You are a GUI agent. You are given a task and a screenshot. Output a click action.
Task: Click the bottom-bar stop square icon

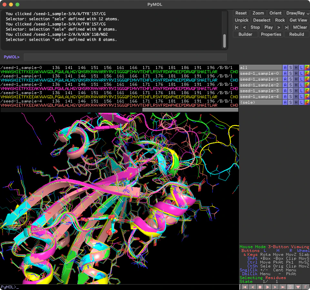click(x=260, y=287)
